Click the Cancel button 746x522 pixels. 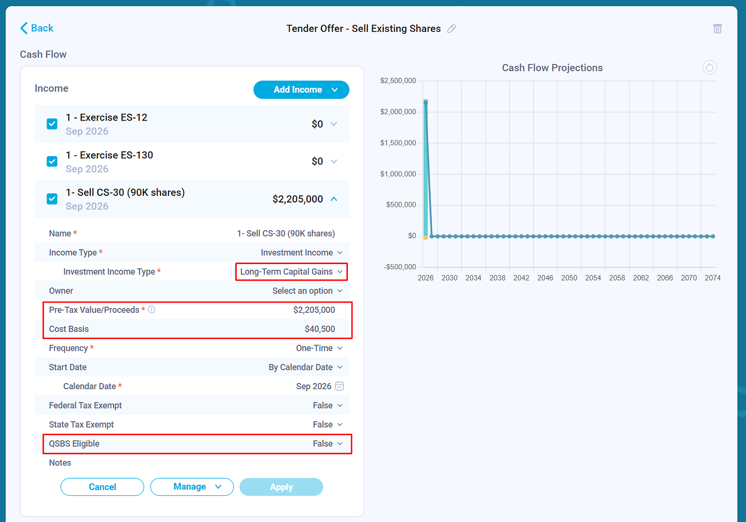coord(102,487)
